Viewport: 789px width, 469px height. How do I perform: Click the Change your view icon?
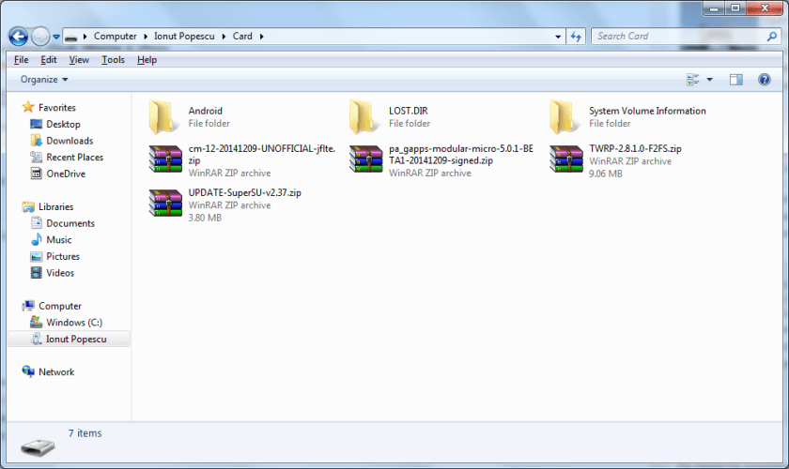click(x=693, y=80)
